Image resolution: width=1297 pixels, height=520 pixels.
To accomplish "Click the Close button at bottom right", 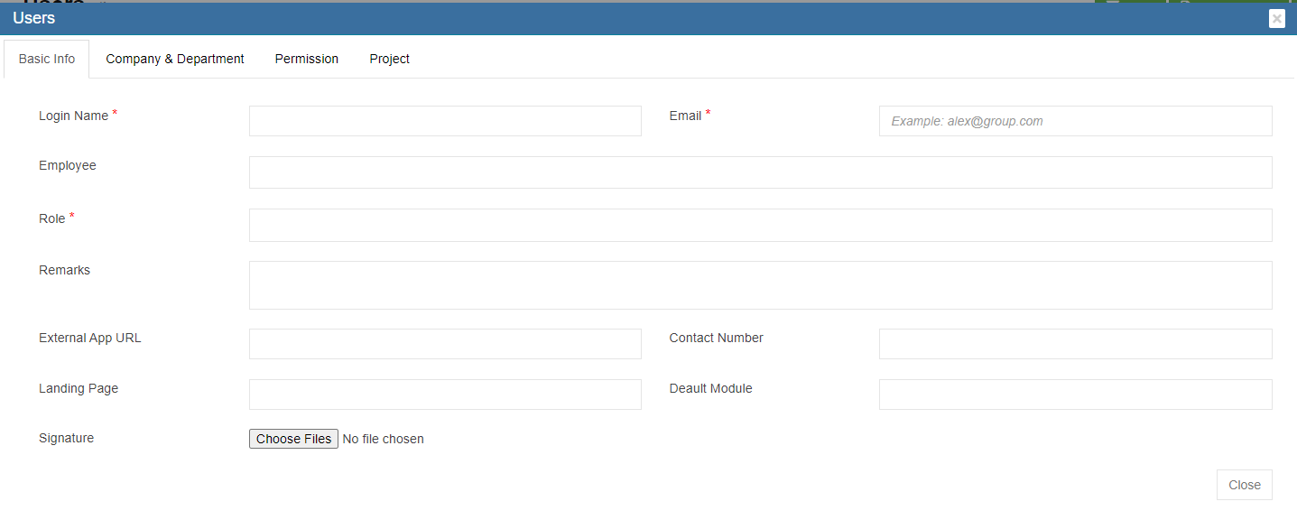I will click(x=1244, y=485).
